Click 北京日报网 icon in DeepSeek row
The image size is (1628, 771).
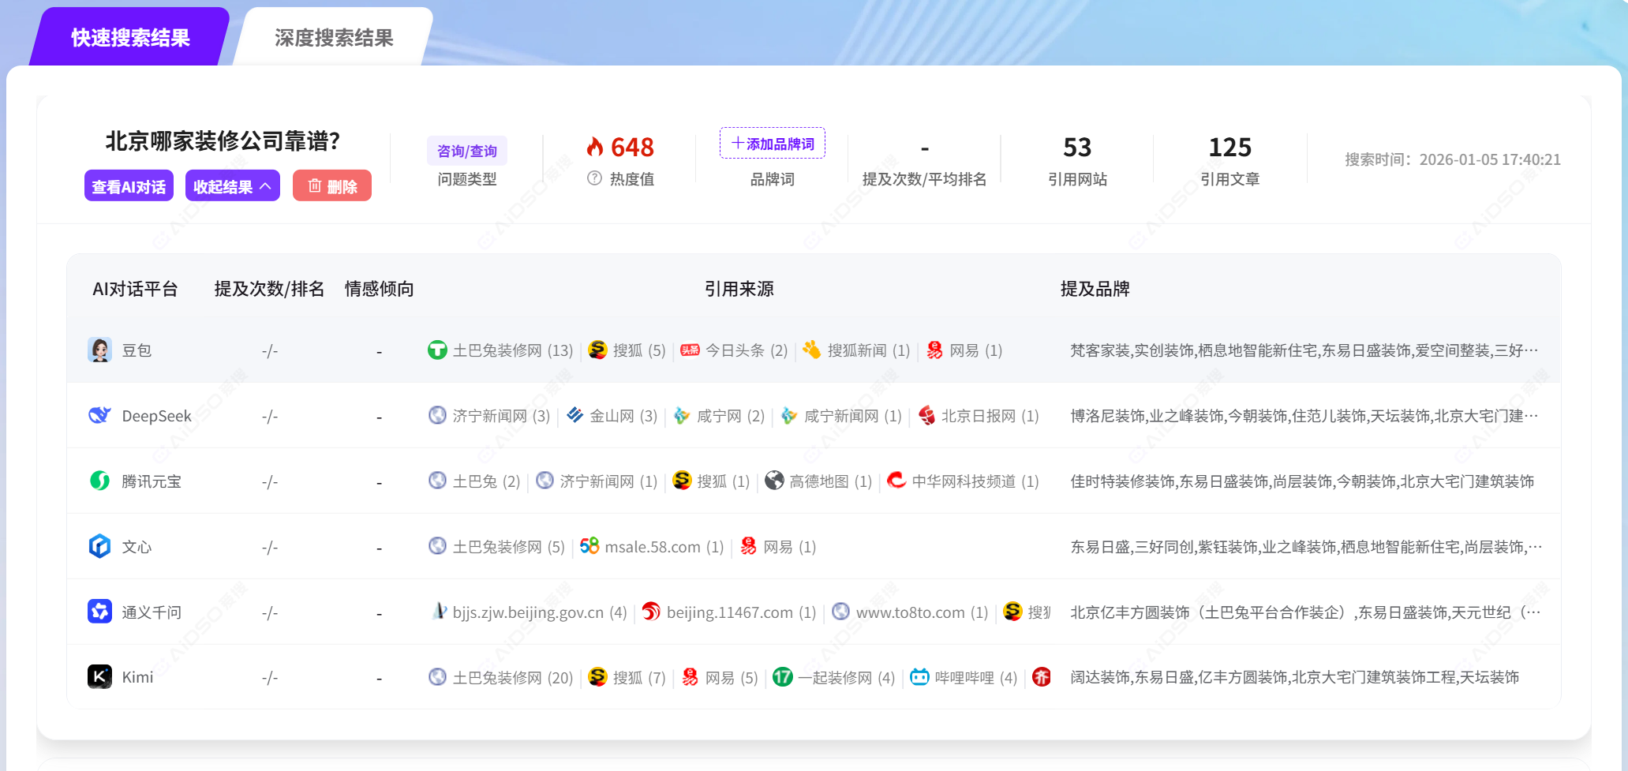(x=927, y=416)
